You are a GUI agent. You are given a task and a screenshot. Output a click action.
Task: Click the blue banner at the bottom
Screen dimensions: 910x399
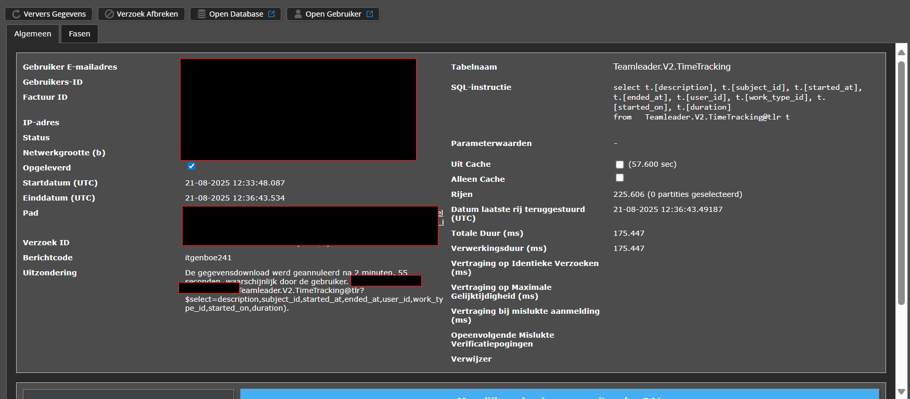(x=559, y=394)
